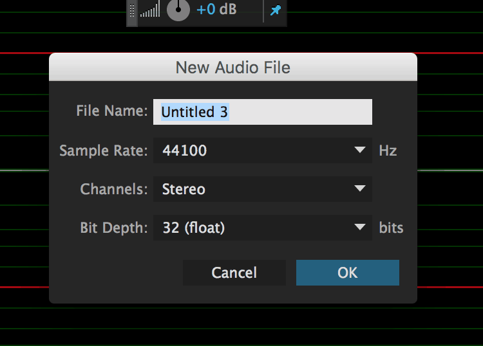Pin the volume HUD with the pushpin icon

(x=276, y=10)
